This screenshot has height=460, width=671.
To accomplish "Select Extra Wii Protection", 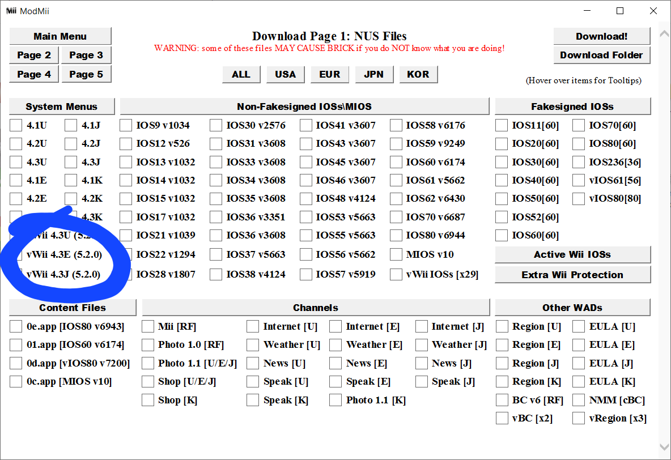I will (x=572, y=275).
